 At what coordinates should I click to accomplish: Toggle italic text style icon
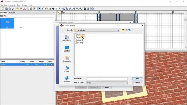(74, 9)
